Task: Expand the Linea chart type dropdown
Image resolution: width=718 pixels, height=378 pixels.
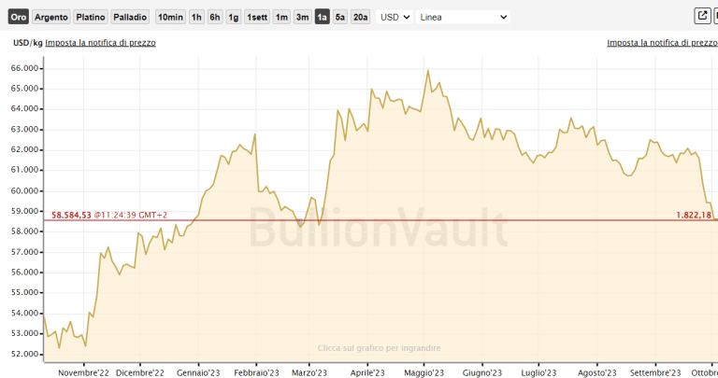Action: point(463,17)
